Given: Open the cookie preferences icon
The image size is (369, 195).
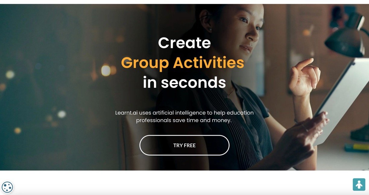Looking at the screenshot, I should tap(7, 187).
